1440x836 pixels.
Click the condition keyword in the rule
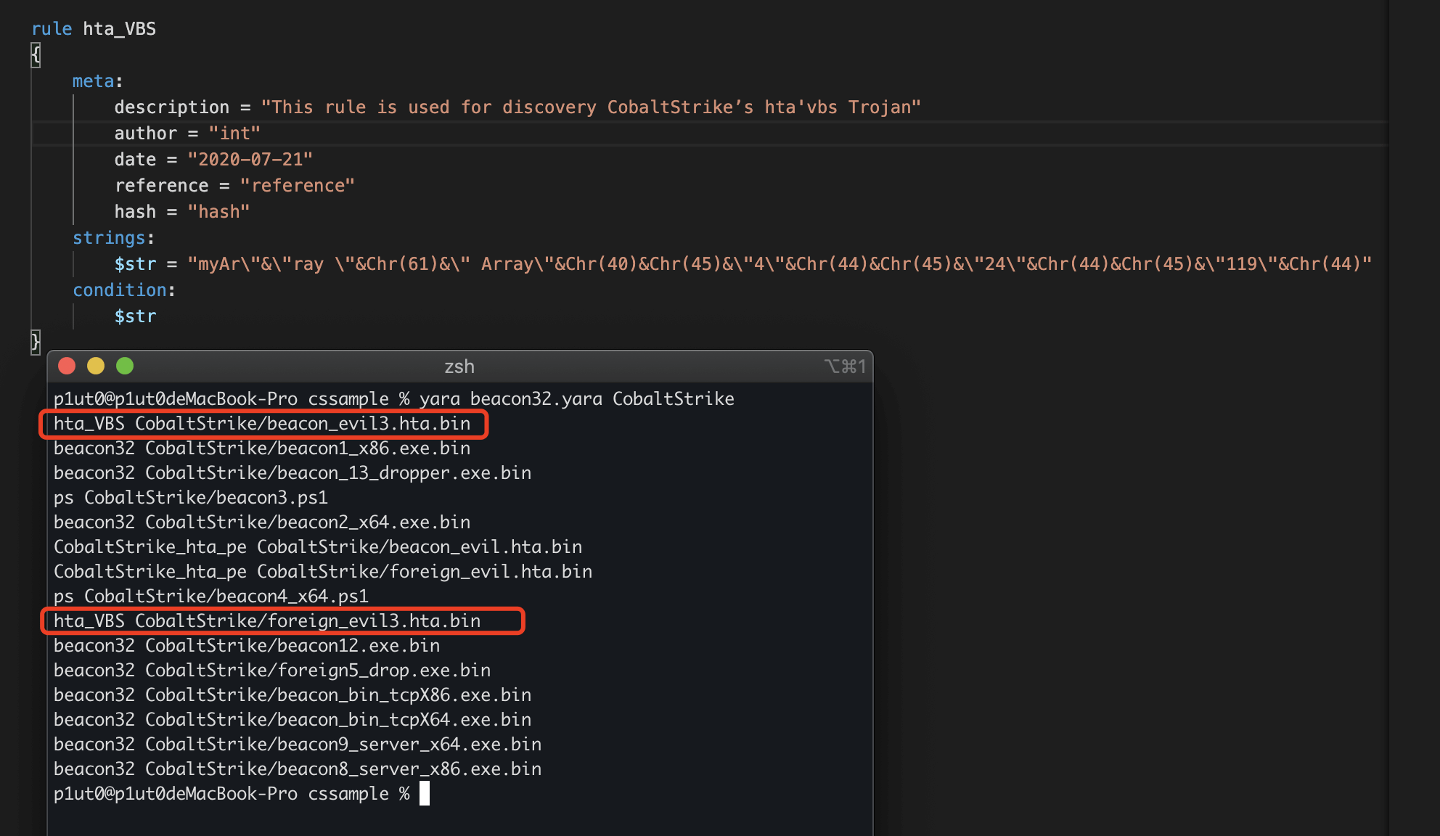(120, 290)
